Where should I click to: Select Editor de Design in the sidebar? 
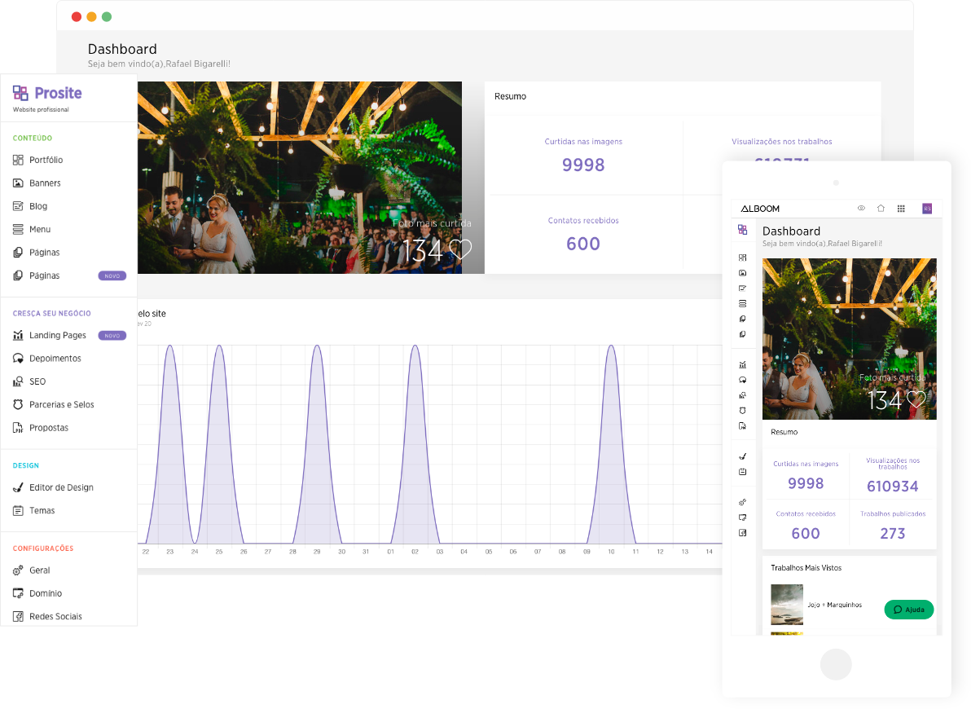coord(61,487)
